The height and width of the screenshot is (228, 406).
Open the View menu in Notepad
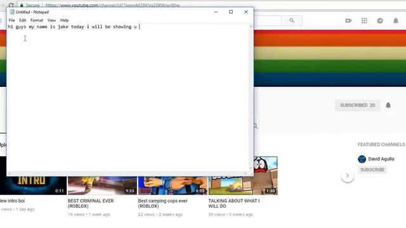coord(51,20)
